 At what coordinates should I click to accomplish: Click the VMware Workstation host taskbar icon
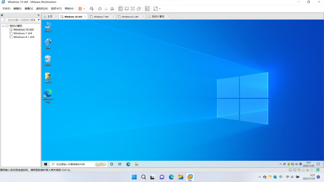tap(190, 177)
